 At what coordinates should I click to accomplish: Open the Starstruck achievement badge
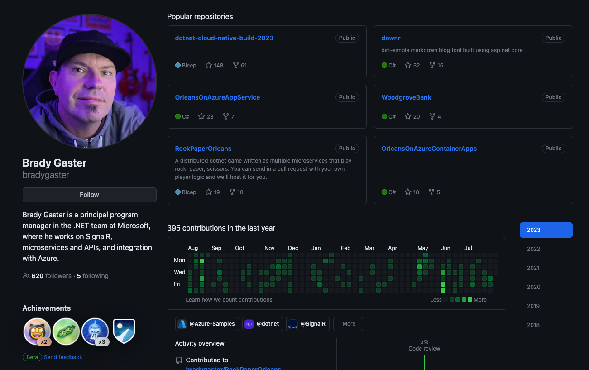click(37, 332)
